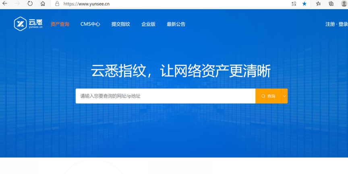Open the CMS中心 menu item

(90, 24)
